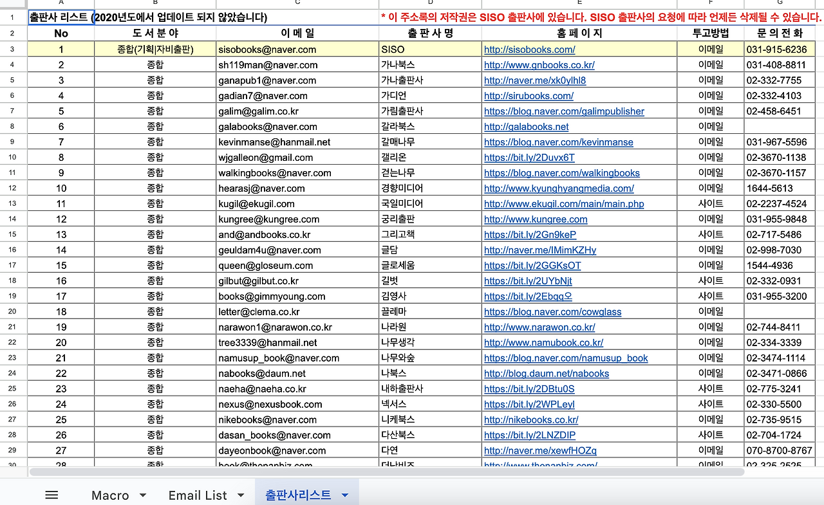Viewport: 824px width, 505px height.
Task: Open the blog.daum.net/nabooks link
Action: point(547,374)
